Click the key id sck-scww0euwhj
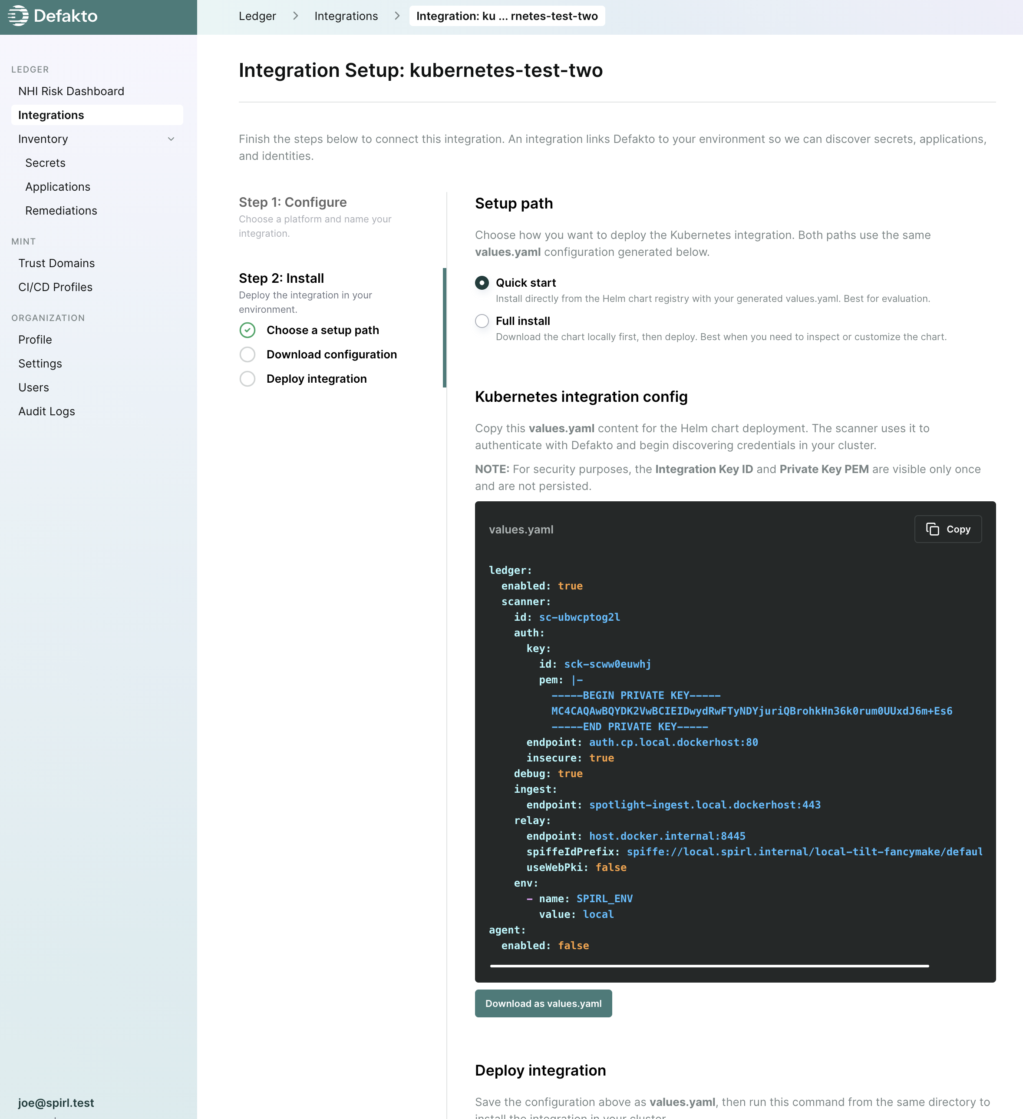1023x1119 pixels. click(607, 664)
